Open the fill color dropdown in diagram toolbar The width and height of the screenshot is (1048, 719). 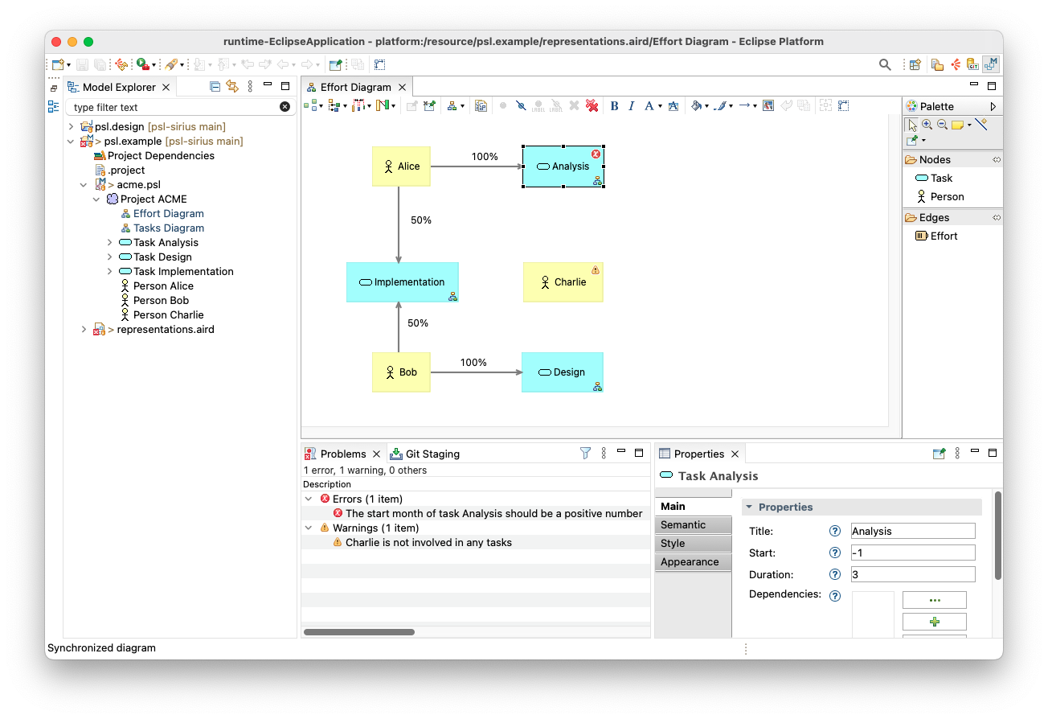[x=706, y=106]
